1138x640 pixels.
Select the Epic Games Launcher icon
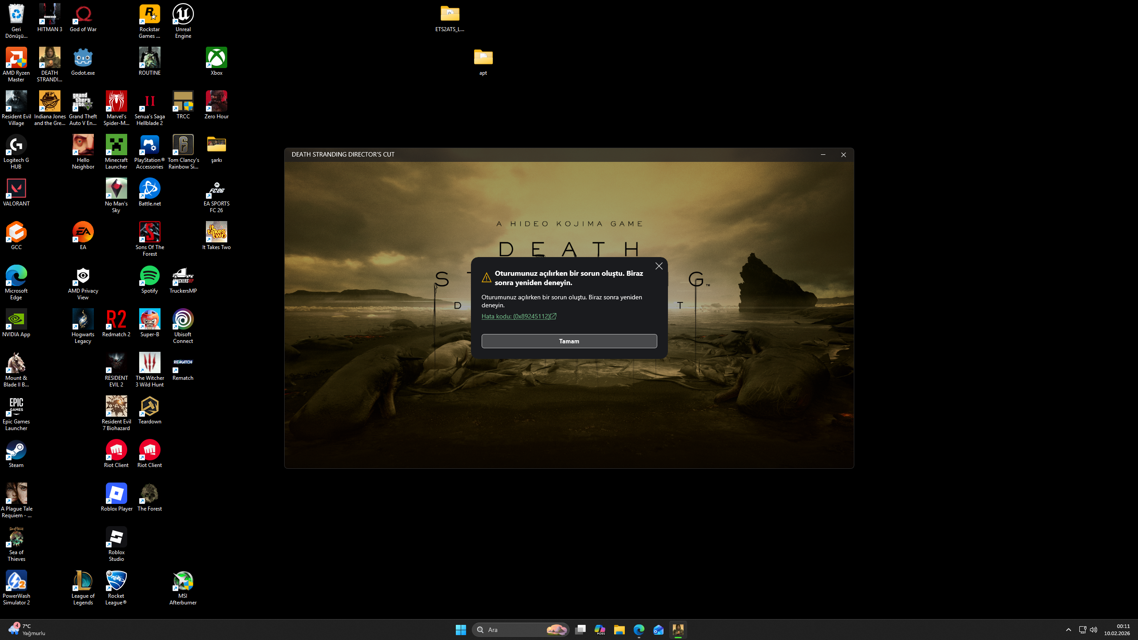coord(16,414)
